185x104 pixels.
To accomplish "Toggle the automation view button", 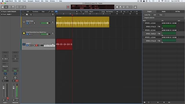I will tap(49, 12).
